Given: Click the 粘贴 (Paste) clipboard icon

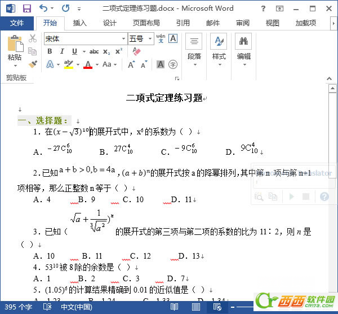Looking at the screenshot, I should point(15,44).
